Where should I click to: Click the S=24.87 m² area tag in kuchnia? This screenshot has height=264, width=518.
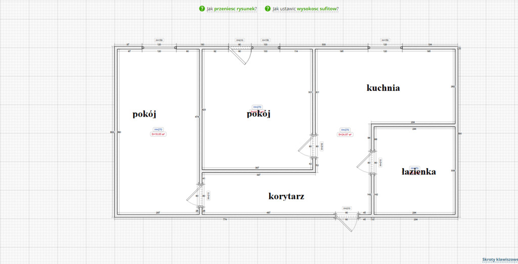click(345, 134)
